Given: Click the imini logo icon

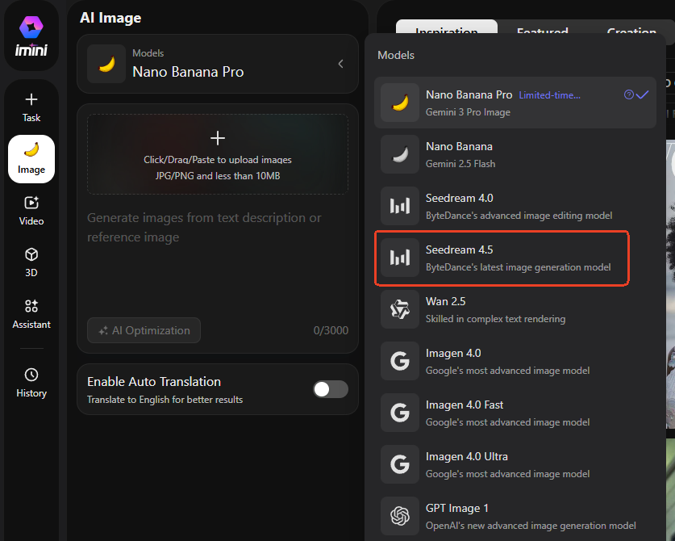Looking at the screenshot, I should point(31,29).
